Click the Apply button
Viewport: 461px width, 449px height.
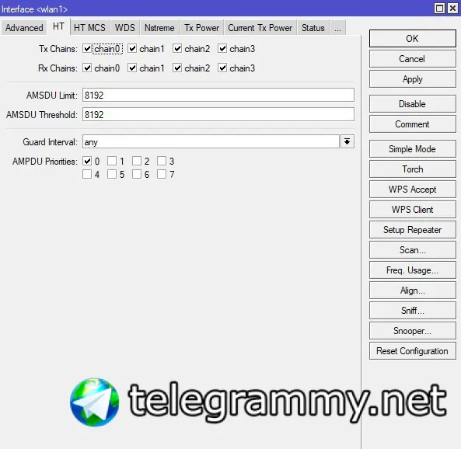click(413, 79)
